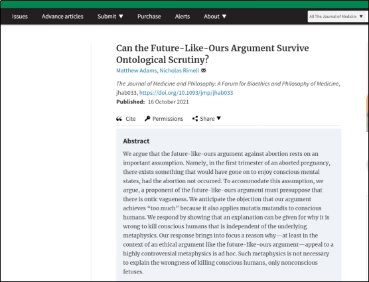Screen dimensions: 369x282
Task: Click the envelope icon beside Nicholas Rimell
Action: point(204,70)
